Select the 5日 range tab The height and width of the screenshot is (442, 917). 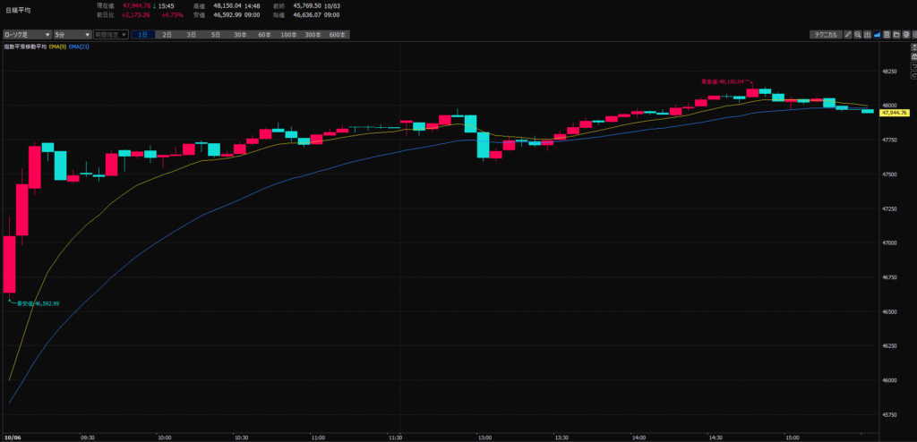click(216, 34)
